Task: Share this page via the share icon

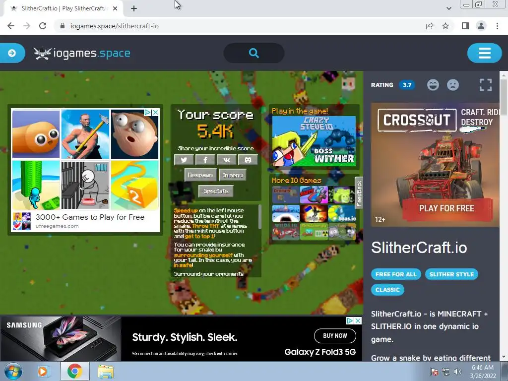Action: pyautogui.click(x=430, y=26)
